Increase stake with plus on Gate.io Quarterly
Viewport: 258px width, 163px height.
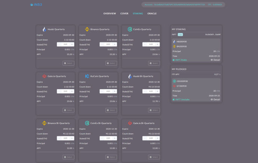tap(72, 91)
